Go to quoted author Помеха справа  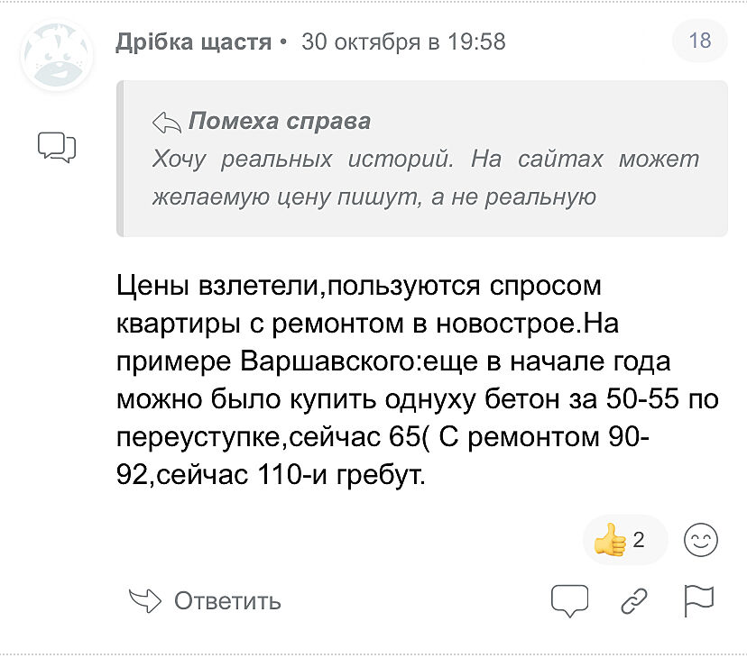tap(279, 121)
